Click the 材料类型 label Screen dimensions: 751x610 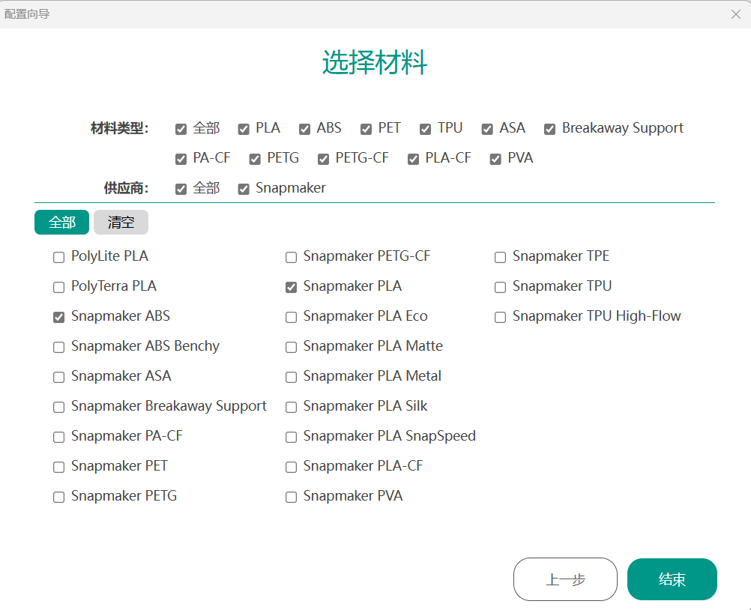(120, 128)
